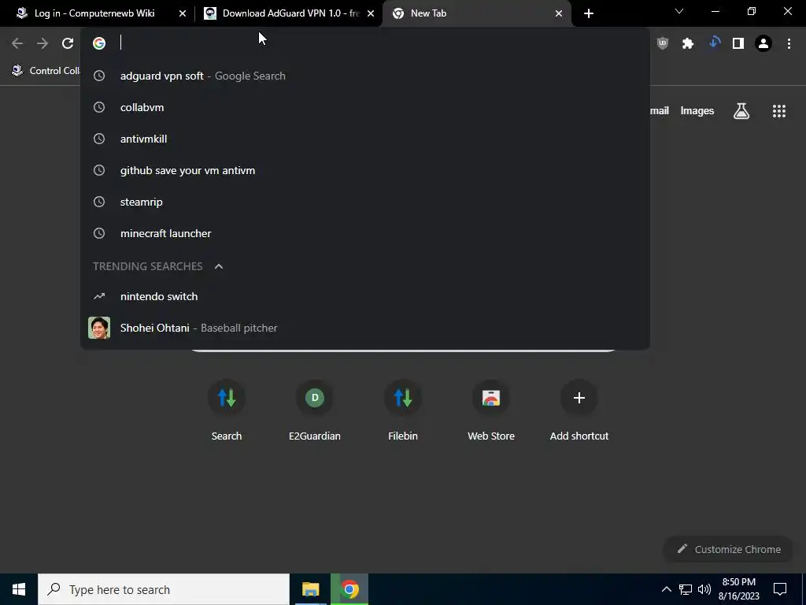This screenshot has width=806, height=605.
Task: Click the taskbar 'Type here to search' box
Action: point(164,589)
